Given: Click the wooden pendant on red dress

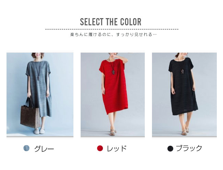Looking at the screenshot, I should click(113, 72).
